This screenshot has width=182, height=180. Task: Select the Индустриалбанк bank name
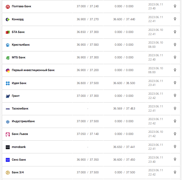click(23, 121)
